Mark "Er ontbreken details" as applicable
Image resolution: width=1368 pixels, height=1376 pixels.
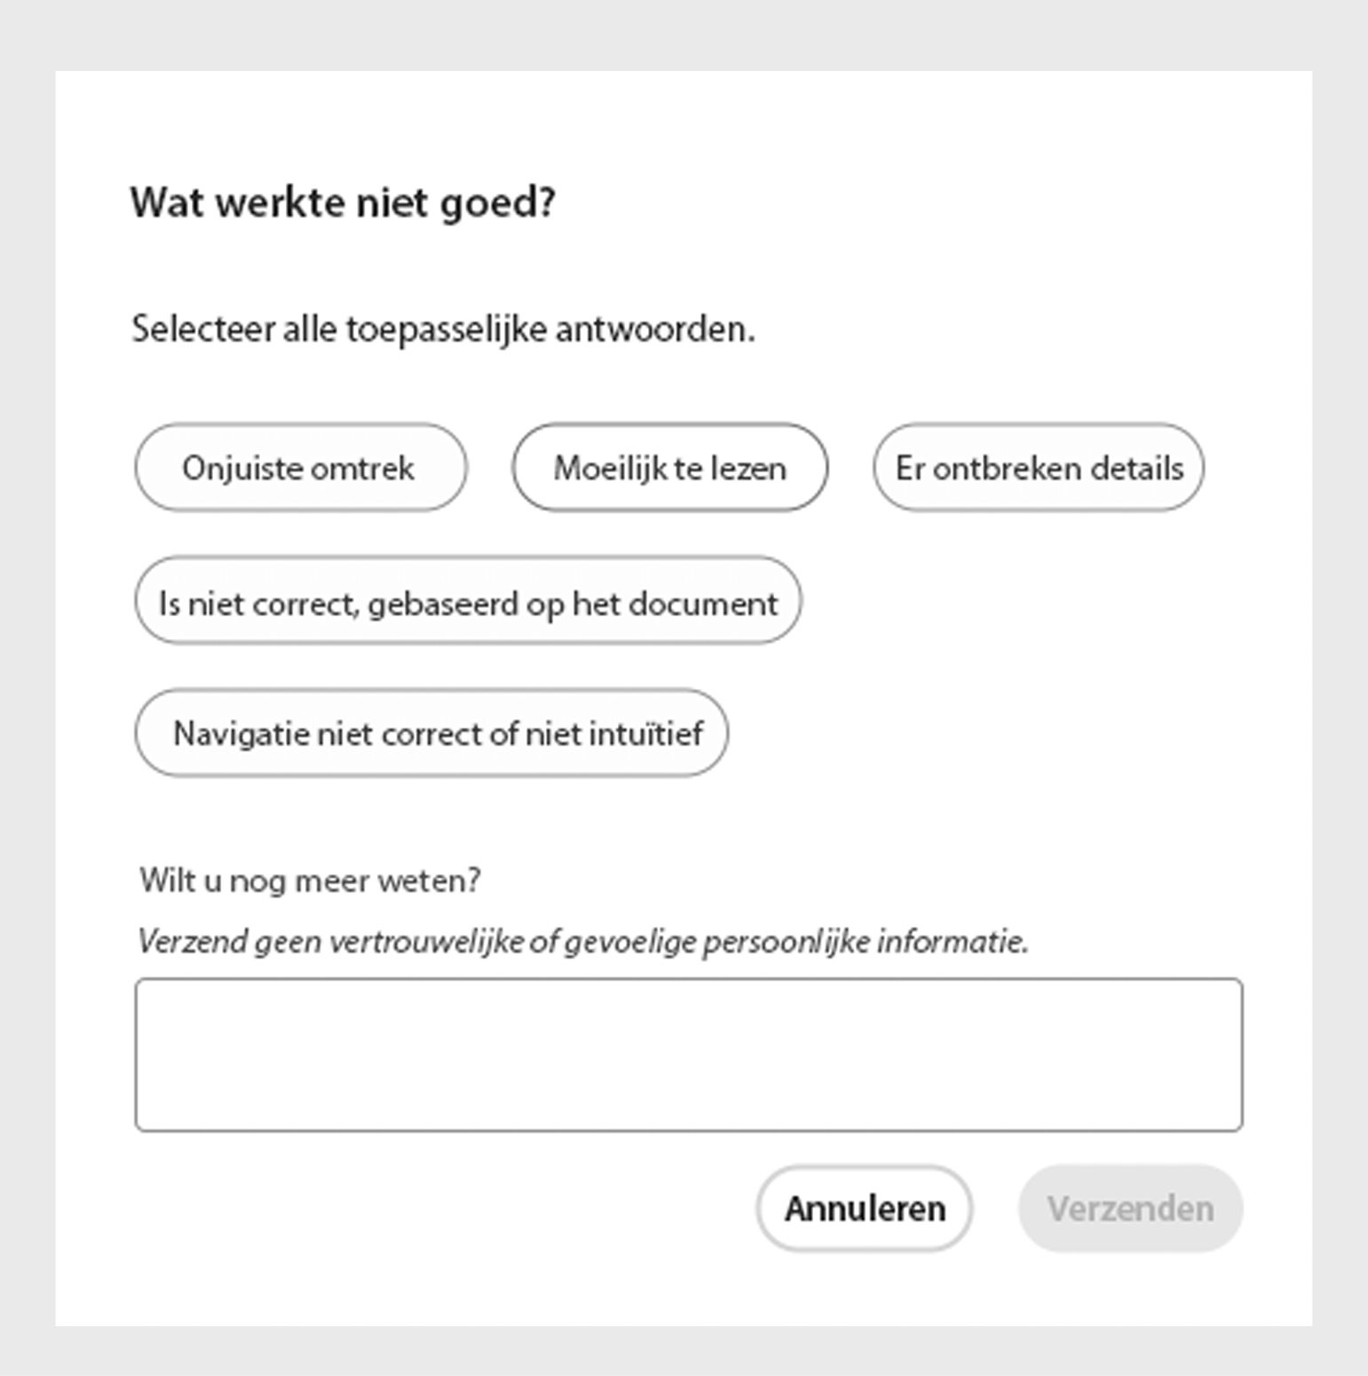1039,468
